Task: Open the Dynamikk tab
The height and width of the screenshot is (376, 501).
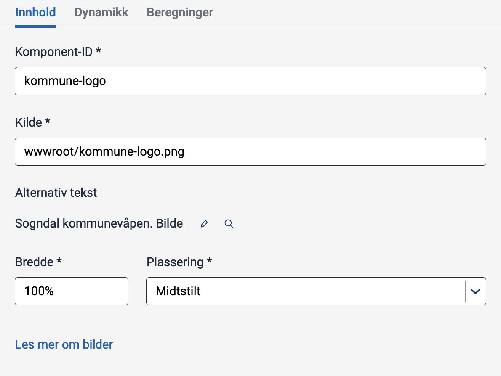Action: click(x=101, y=12)
